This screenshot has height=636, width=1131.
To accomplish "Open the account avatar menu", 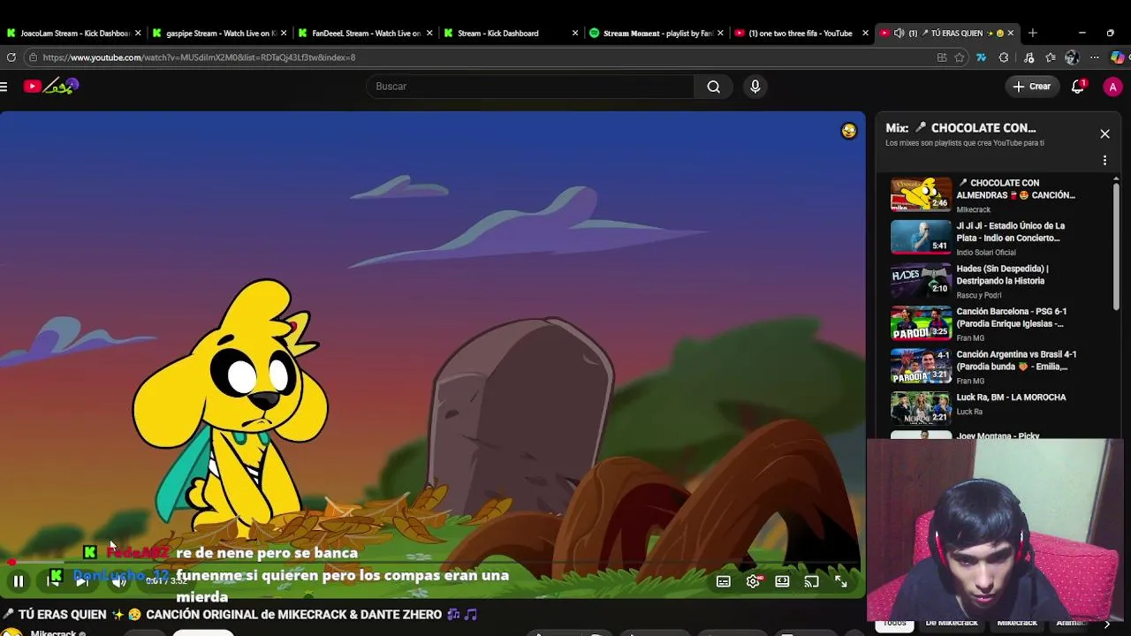I will click(1112, 86).
